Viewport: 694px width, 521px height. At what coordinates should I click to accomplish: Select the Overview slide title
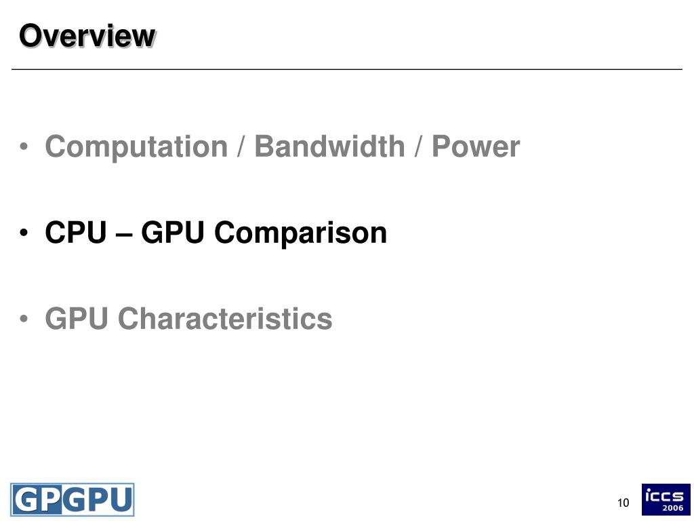click(87, 35)
